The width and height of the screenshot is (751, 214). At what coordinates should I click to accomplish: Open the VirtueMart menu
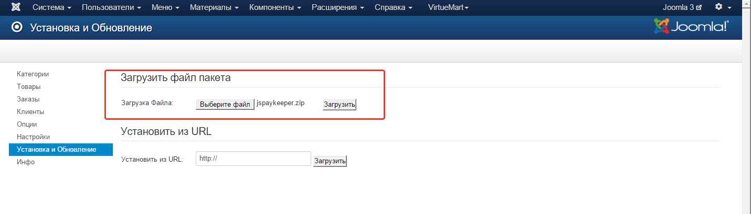(448, 8)
